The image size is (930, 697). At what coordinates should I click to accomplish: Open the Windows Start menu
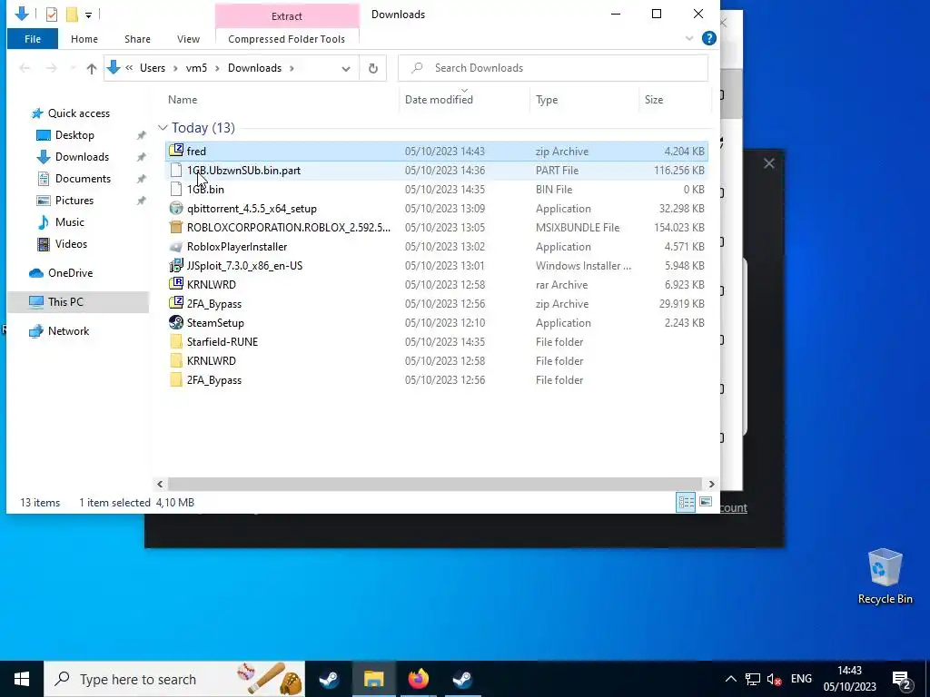pyautogui.click(x=22, y=679)
